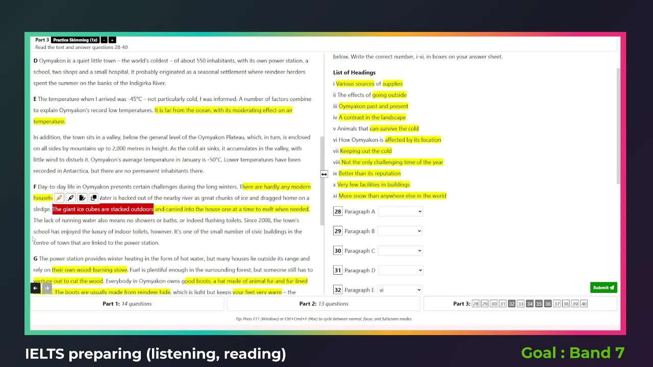The image size is (653, 367).
Task: Jump to question 28 in navigator
Action: (x=475, y=304)
